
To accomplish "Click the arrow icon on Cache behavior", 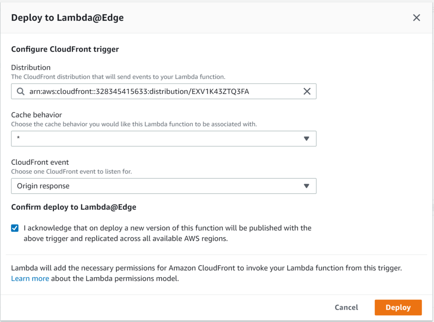I will pyautogui.click(x=307, y=139).
